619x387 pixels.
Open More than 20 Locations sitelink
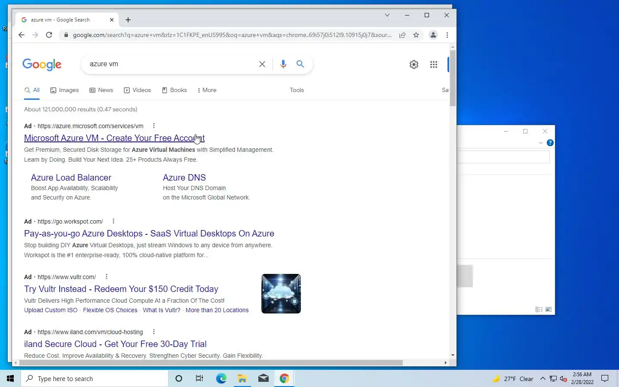click(x=217, y=310)
